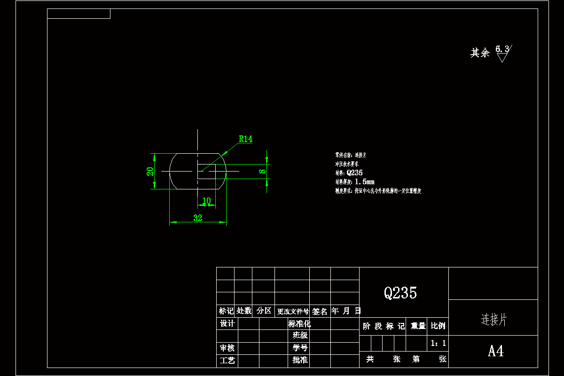The width and height of the screenshot is (564, 376).
Task: Select the '20' vertical dimension text
Action: pyautogui.click(x=150, y=172)
